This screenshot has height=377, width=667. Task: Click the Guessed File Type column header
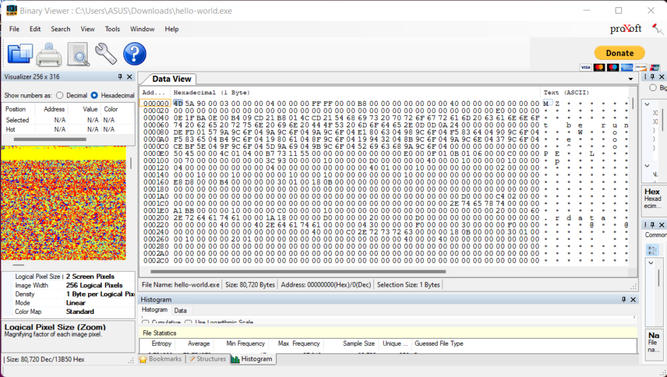point(438,343)
